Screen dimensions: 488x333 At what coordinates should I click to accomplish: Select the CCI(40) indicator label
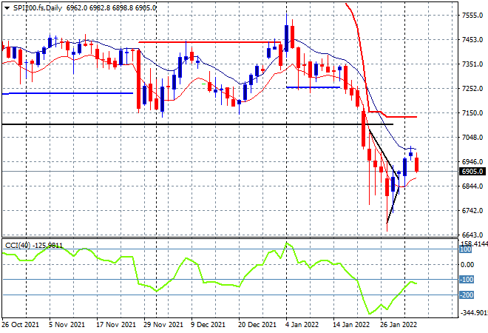coord(18,246)
